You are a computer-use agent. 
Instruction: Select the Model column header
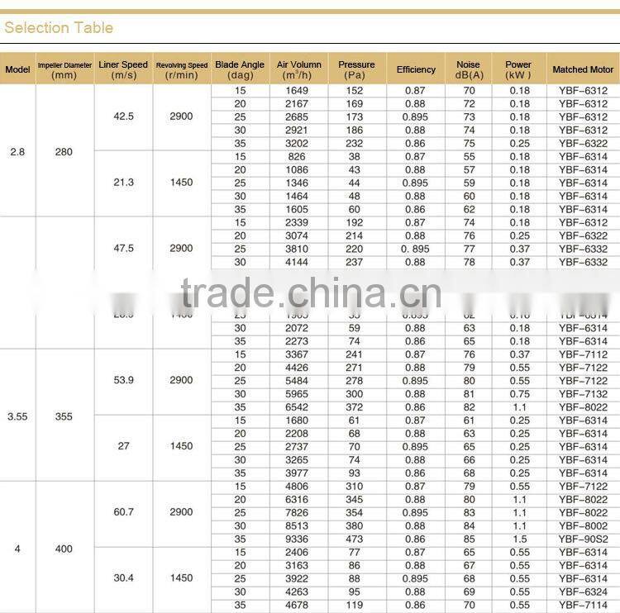(17, 69)
